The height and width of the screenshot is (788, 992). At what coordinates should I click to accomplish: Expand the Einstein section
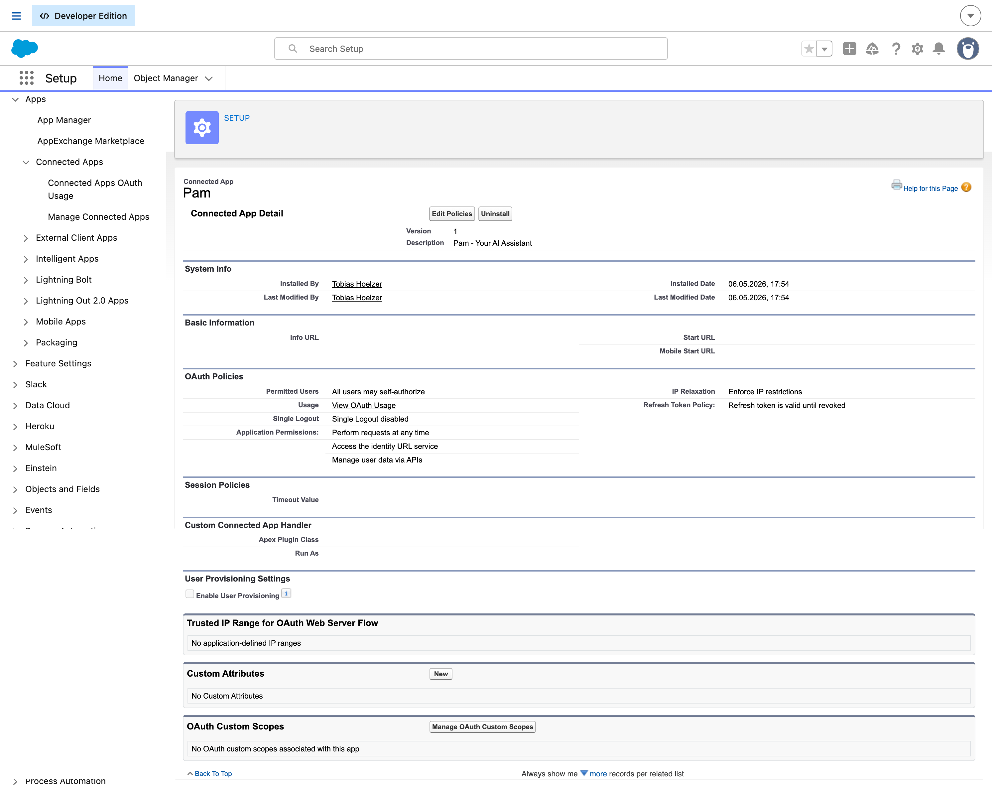tap(15, 468)
